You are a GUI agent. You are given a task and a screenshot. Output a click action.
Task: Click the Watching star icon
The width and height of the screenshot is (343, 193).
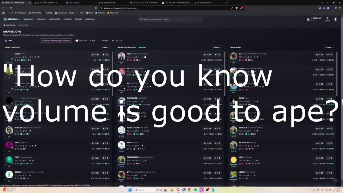pyautogui.click(x=4, y=25)
